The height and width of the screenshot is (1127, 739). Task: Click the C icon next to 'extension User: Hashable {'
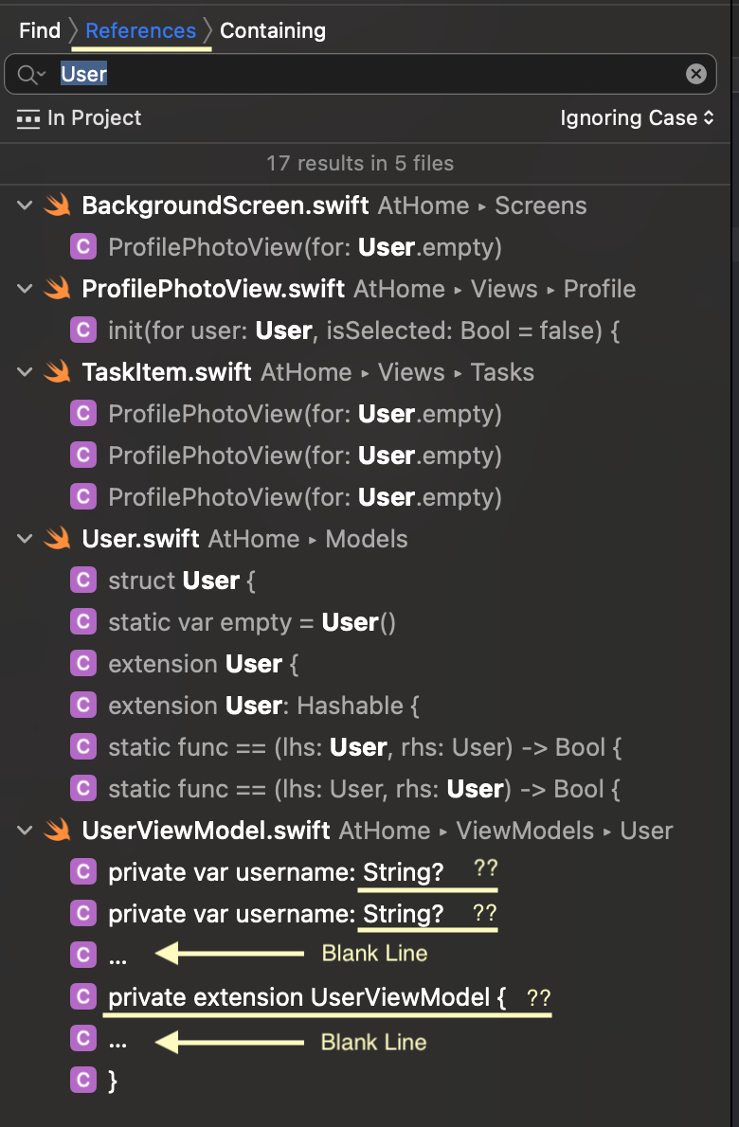[83, 706]
